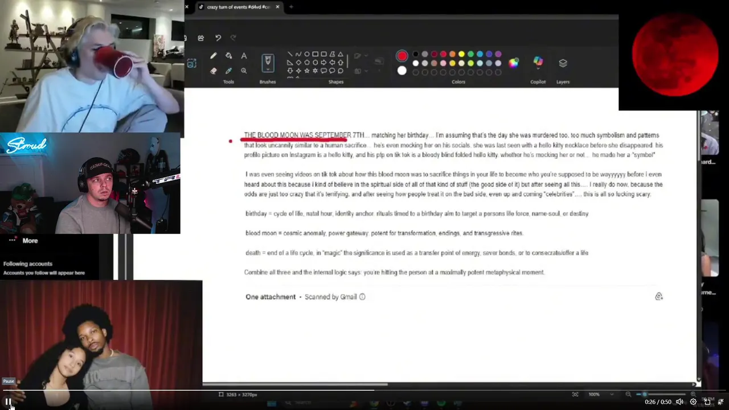This screenshot has width=729, height=410.
Task: Choose the Four-point star shape
Action: [x=298, y=71]
